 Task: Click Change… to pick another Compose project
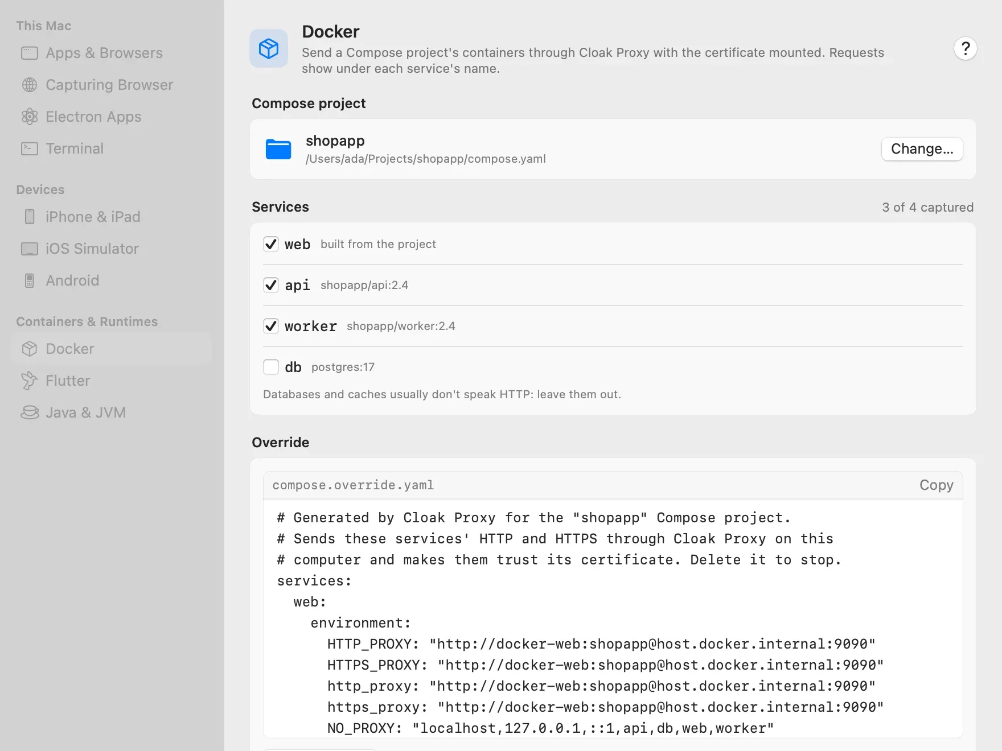pyautogui.click(x=922, y=149)
